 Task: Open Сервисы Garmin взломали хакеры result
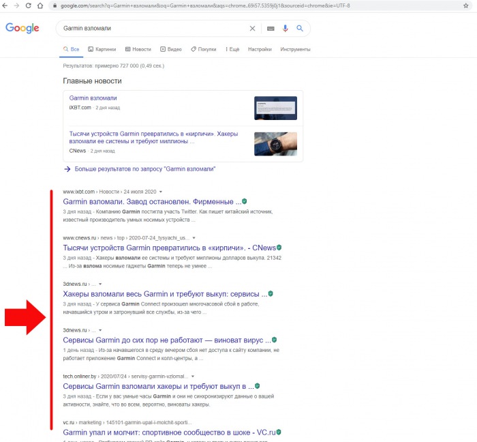click(159, 386)
